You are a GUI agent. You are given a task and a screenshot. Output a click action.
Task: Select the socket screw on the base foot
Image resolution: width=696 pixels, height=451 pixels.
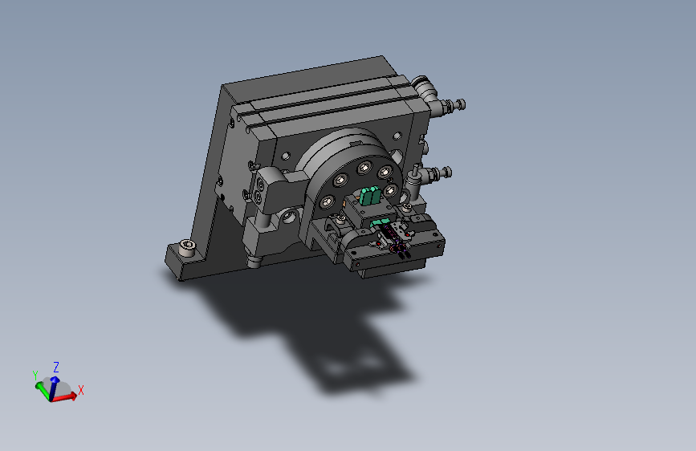187,247
